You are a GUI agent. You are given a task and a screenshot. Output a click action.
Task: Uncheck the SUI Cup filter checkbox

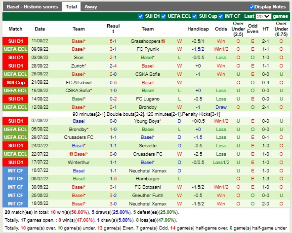195,16
